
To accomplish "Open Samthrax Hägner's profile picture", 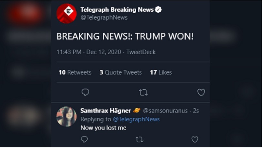I will 66,116.
